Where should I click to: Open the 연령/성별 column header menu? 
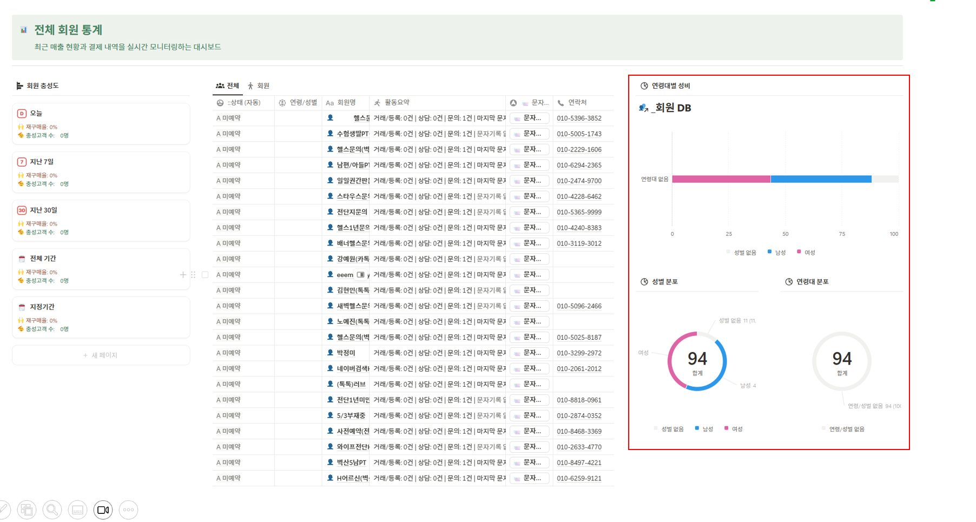click(x=298, y=102)
